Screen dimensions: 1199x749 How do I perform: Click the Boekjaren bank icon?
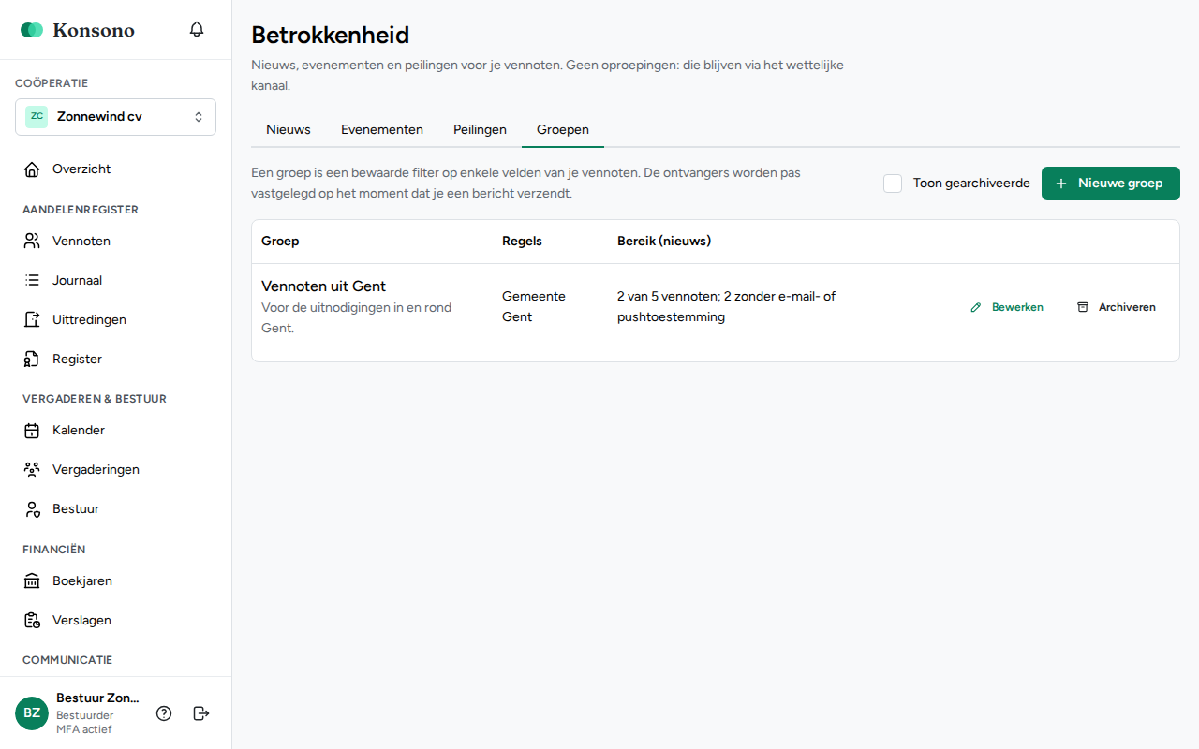pyautogui.click(x=32, y=581)
